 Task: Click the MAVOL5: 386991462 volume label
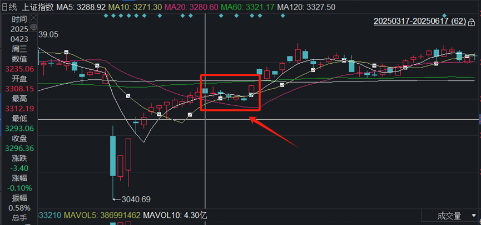102,215
